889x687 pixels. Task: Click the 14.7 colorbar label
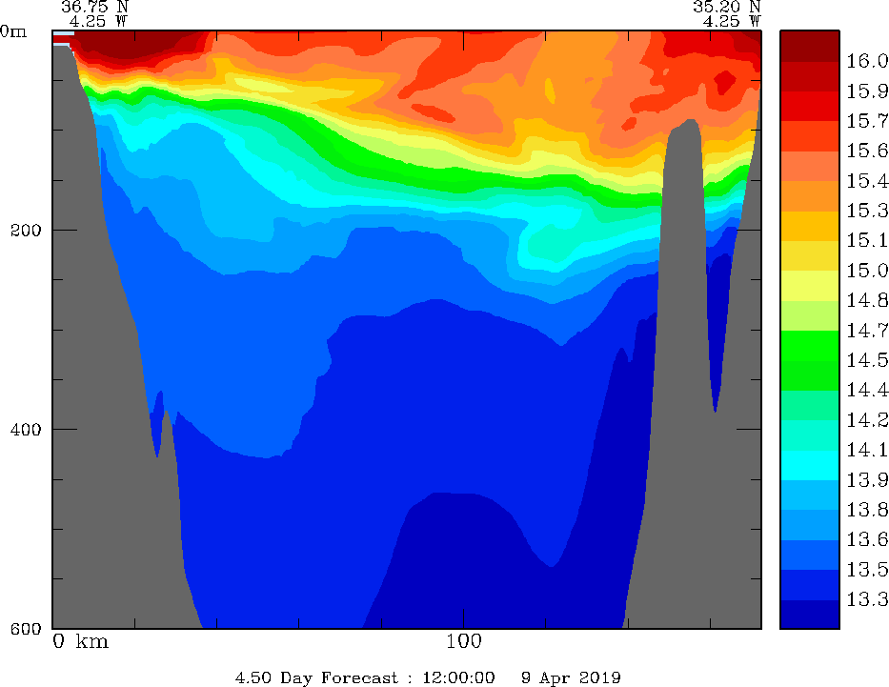867,331
